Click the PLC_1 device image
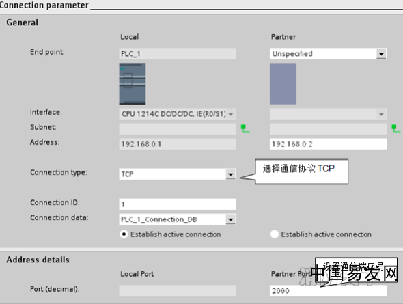Viewport: 403px width, 304px height. (133, 84)
